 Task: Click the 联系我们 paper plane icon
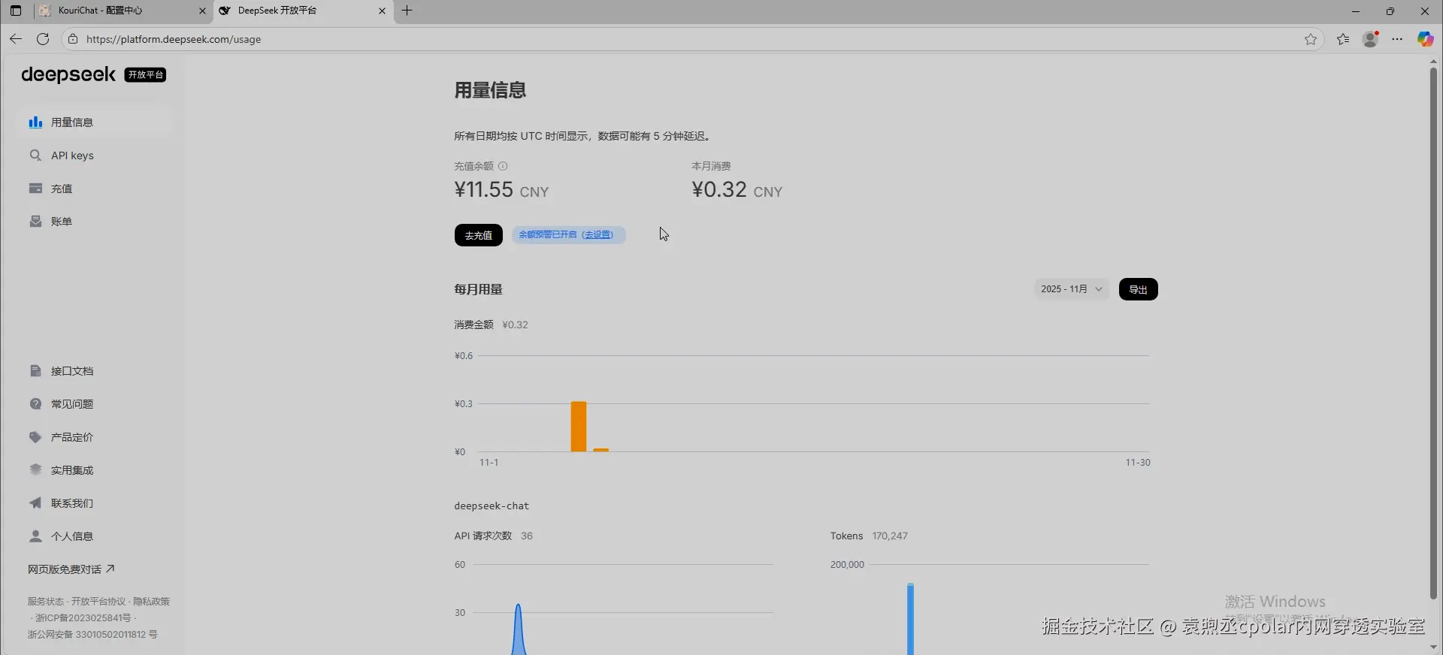click(35, 503)
